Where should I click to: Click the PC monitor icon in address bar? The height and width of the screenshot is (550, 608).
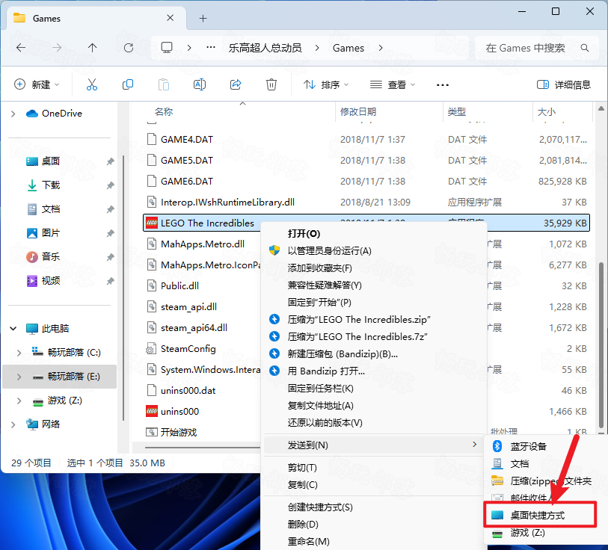[x=167, y=48]
